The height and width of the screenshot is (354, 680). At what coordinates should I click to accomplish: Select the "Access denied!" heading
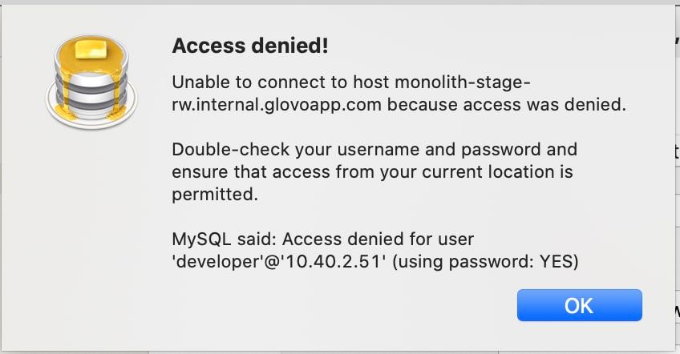coord(250,46)
